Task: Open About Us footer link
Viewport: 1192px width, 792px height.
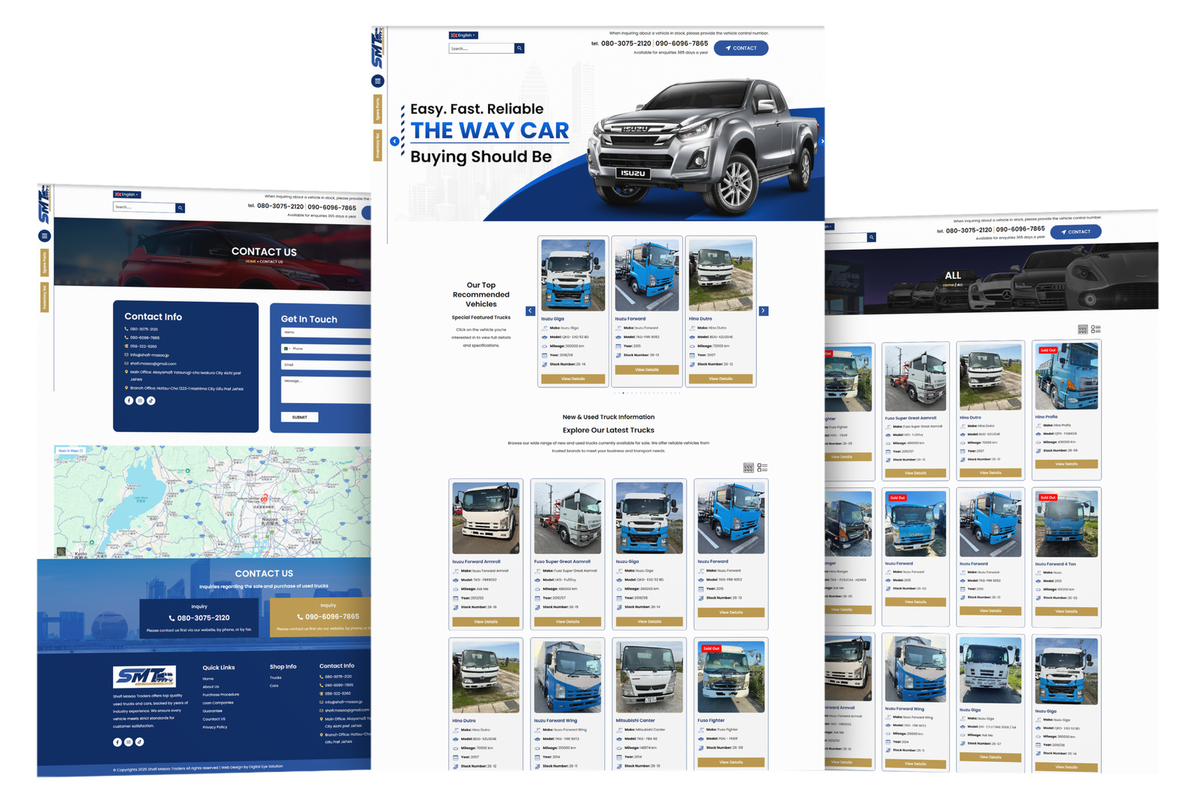Action: [211, 687]
